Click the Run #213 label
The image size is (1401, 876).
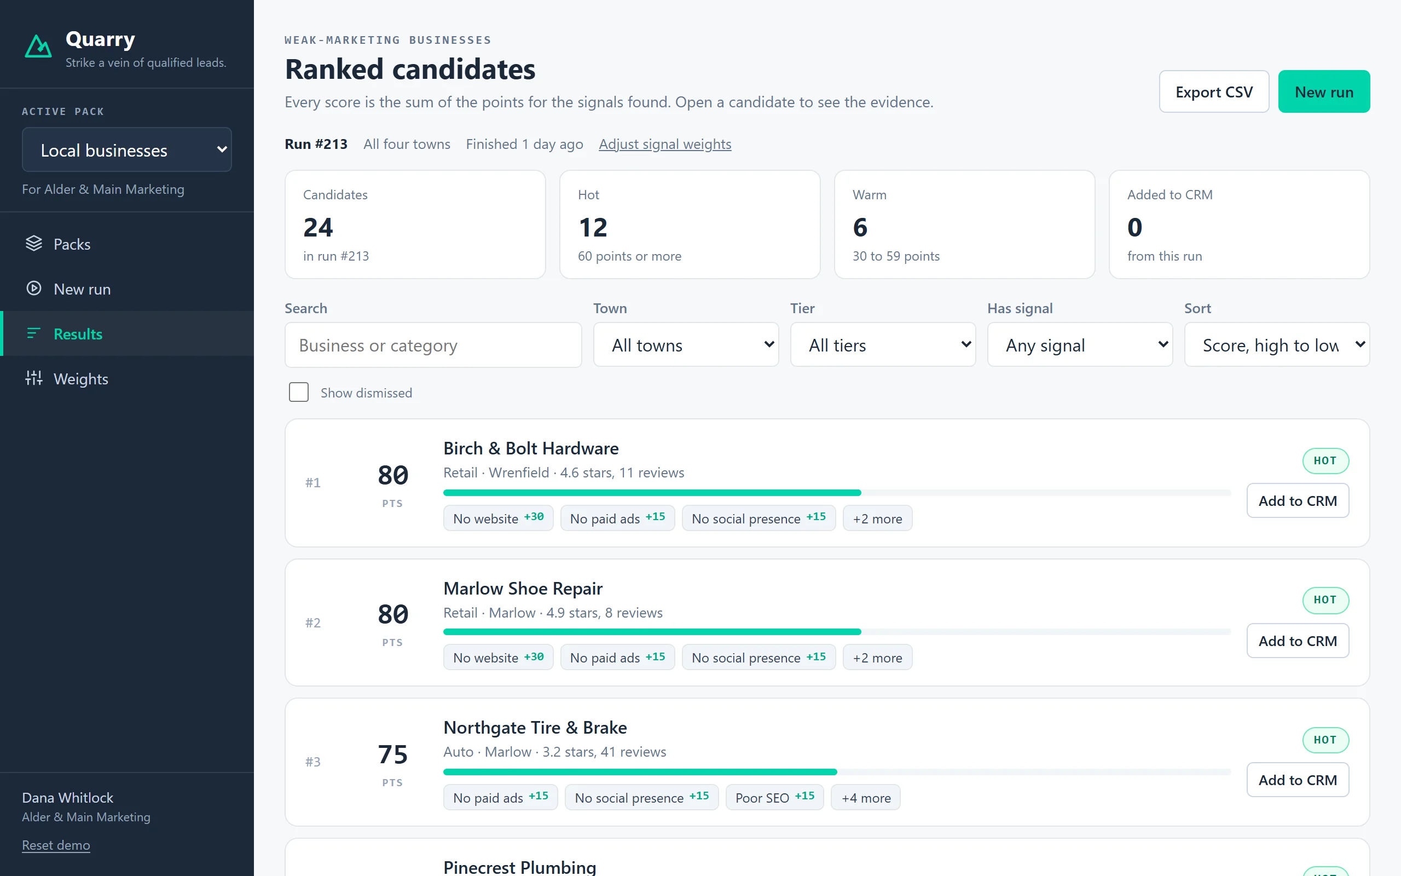(316, 143)
